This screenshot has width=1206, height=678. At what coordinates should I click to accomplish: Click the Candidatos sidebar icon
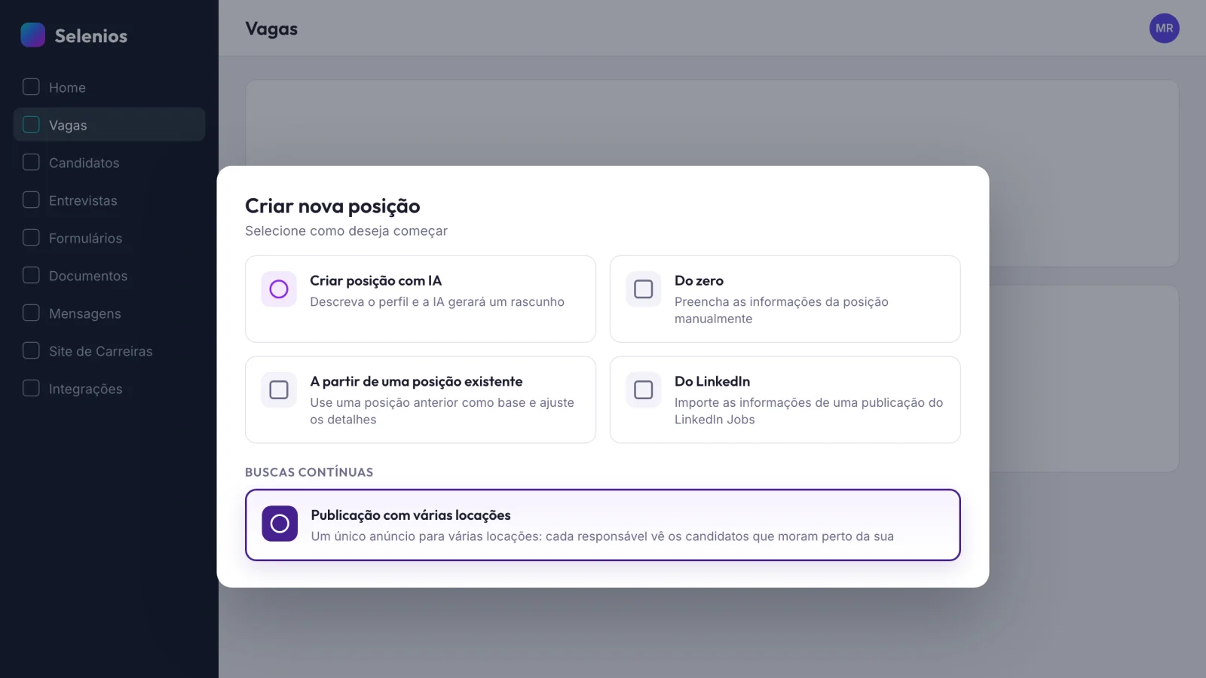click(x=31, y=162)
